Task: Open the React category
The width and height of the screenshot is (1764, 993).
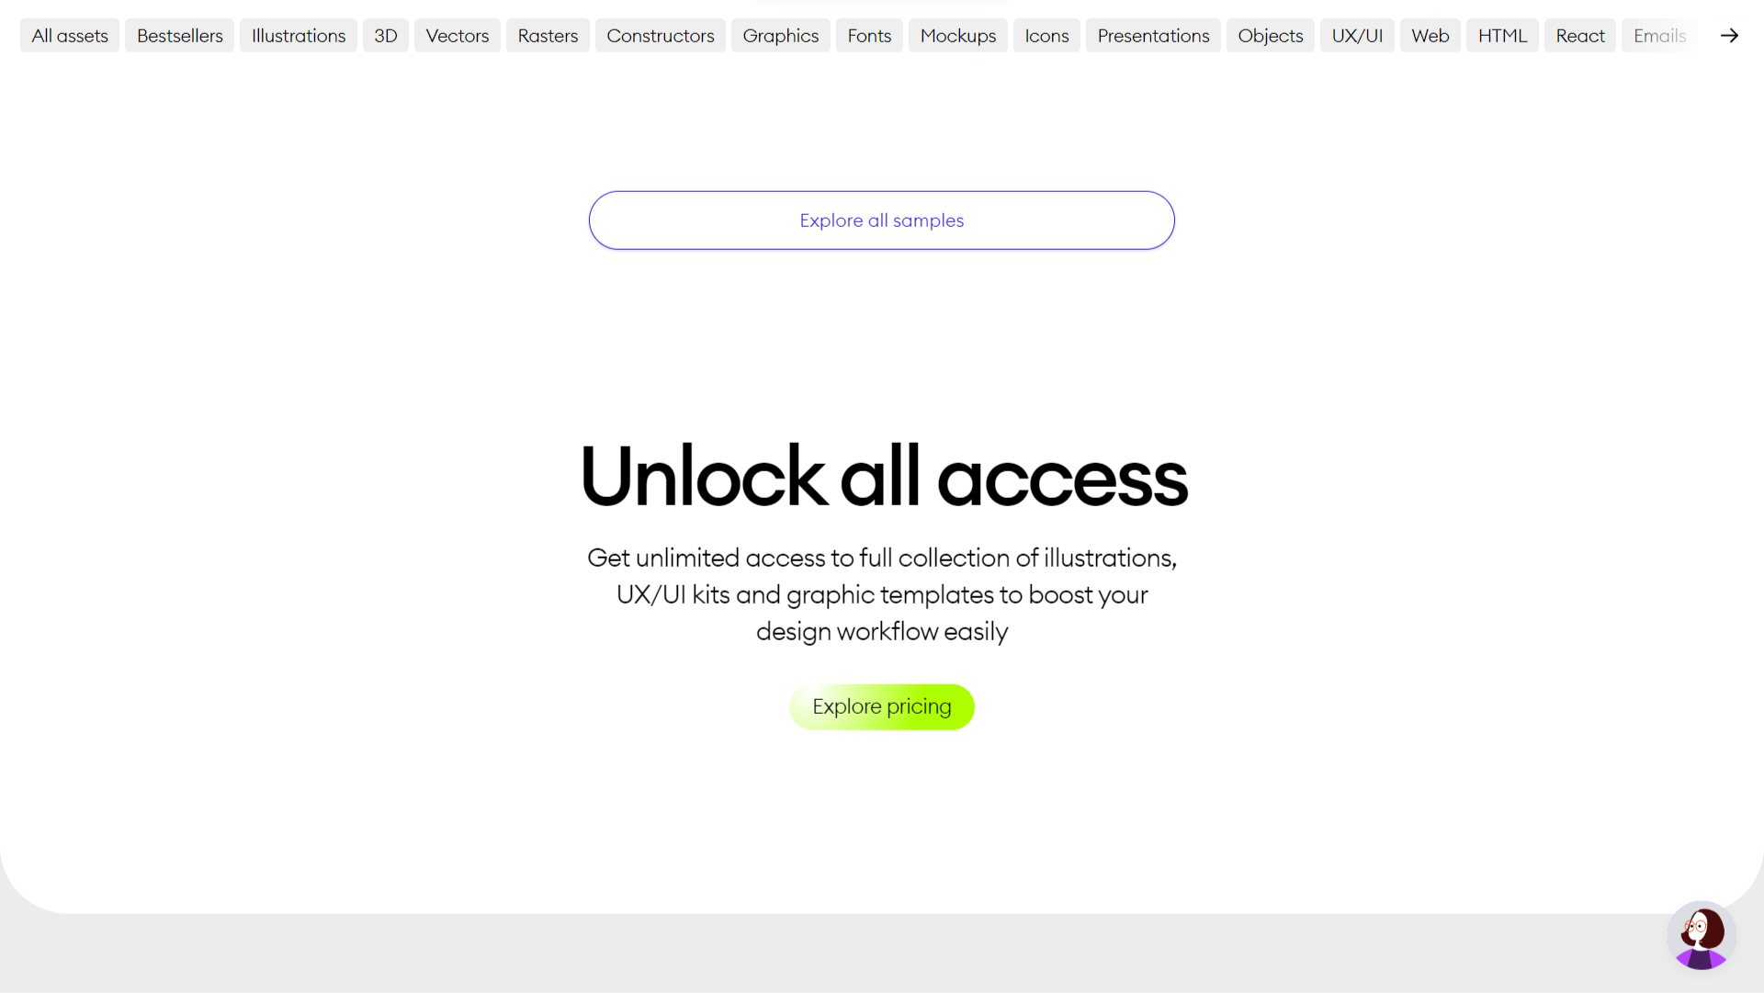Action: tap(1580, 36)
